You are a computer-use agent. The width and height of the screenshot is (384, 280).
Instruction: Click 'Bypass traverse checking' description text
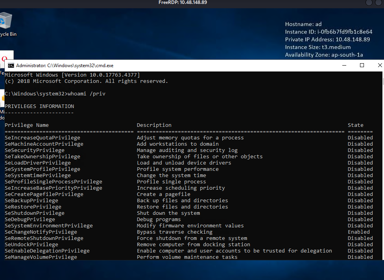pos(175,232)
